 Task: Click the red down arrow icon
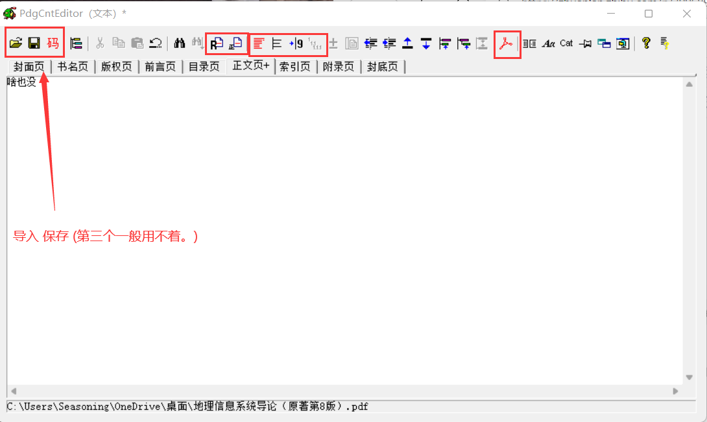[x=426, y=43]
